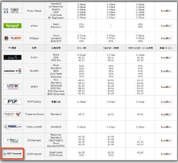
Task: Click the FOREX.com logo
Action: point(12,127)
